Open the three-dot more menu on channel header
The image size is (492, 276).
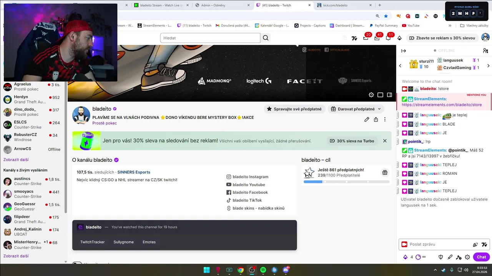tap(385, 119)
